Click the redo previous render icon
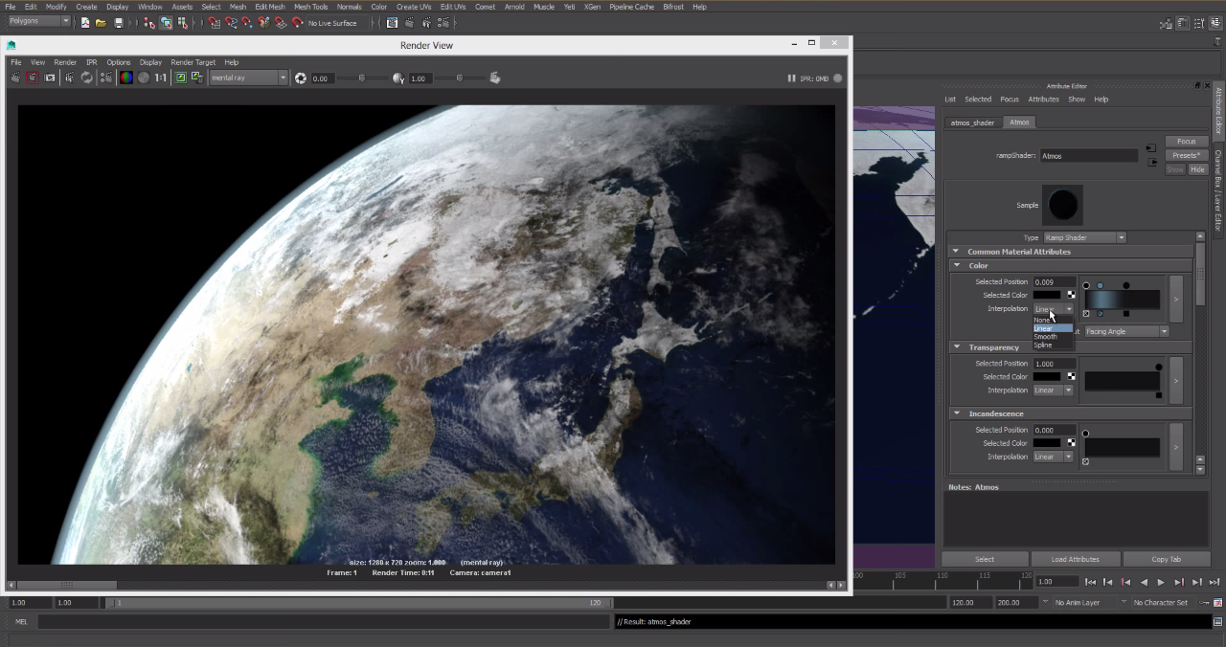The width and height of the screenshot is (1226, 647). [x=15, y=78]
